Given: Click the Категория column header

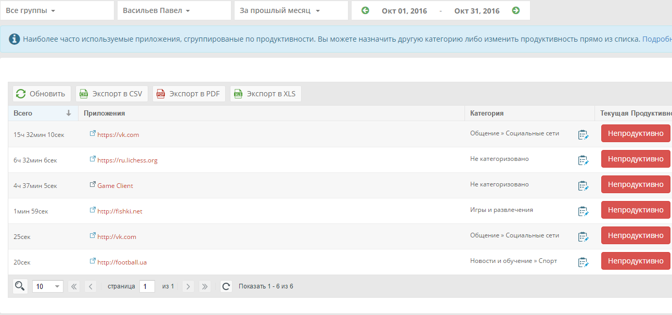Looking at the screenshot, I should click(529, 114).
